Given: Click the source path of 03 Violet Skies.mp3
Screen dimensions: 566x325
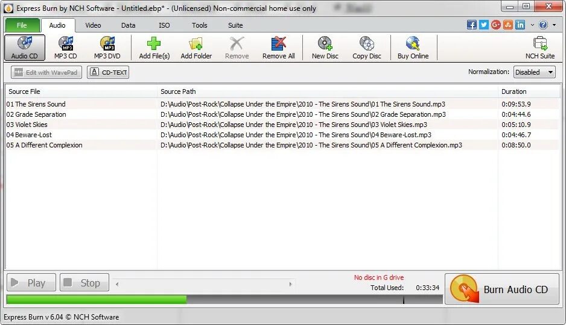Looking at the screenshot, I should (x=294, y=125).
